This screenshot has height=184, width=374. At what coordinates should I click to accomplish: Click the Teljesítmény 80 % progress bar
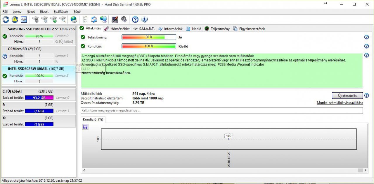click(x=149, y=37)
